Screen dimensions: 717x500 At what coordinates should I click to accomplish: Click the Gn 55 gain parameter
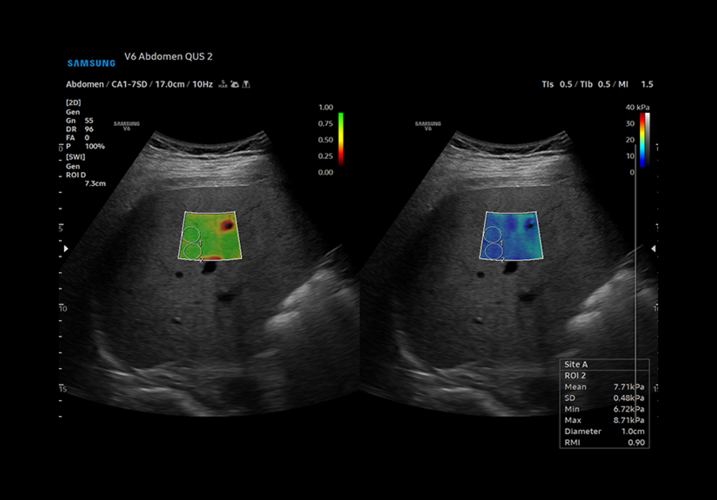click(80, 120)
